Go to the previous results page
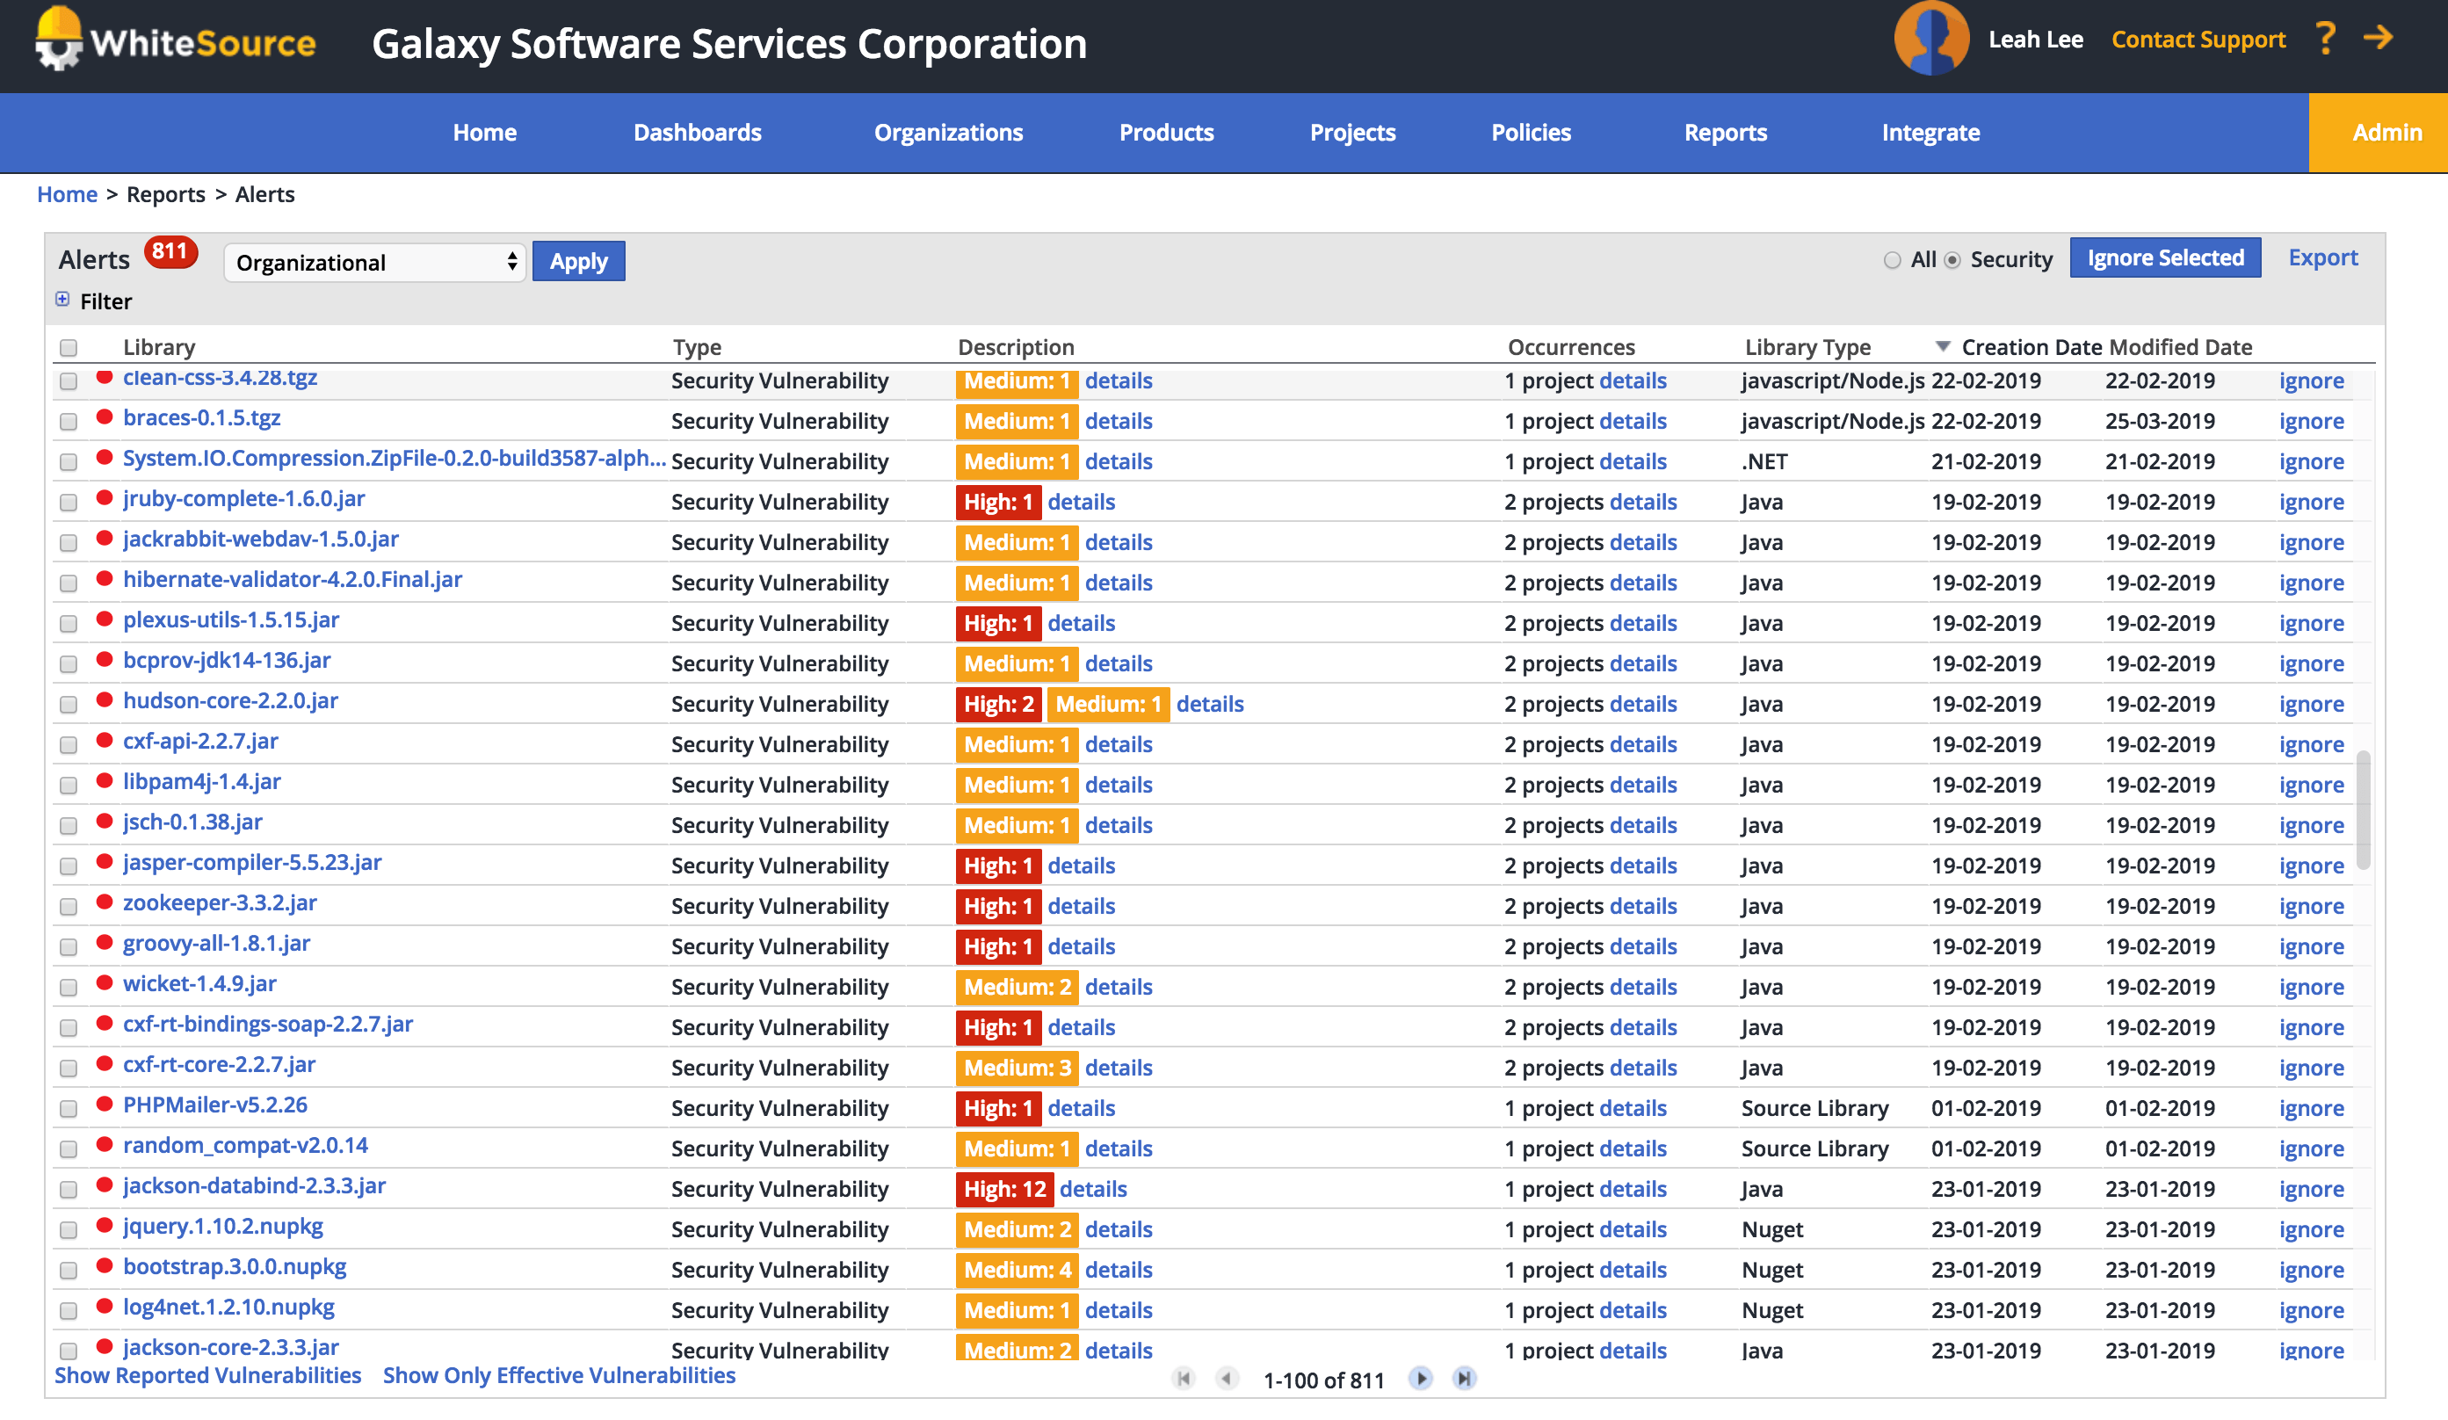This screenshot has width=2448, height=1420. coord(1226,1377)
